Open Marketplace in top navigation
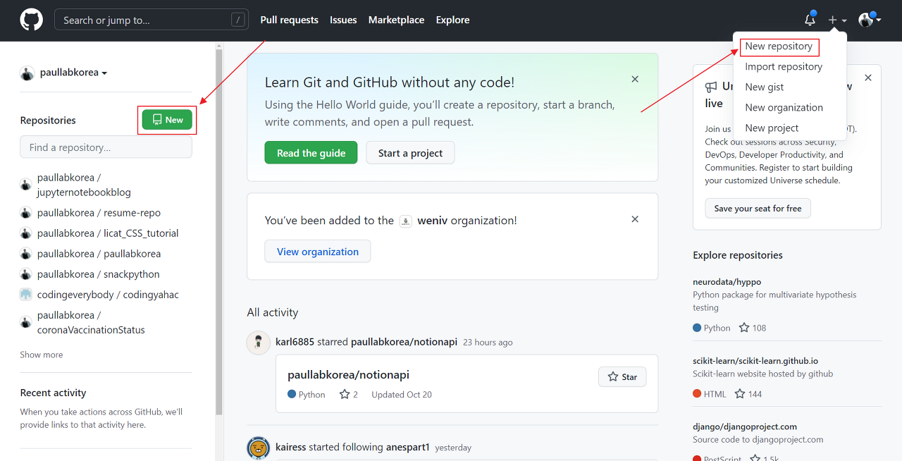The height and width of the screenshot is (461, 902). point(396,20)
